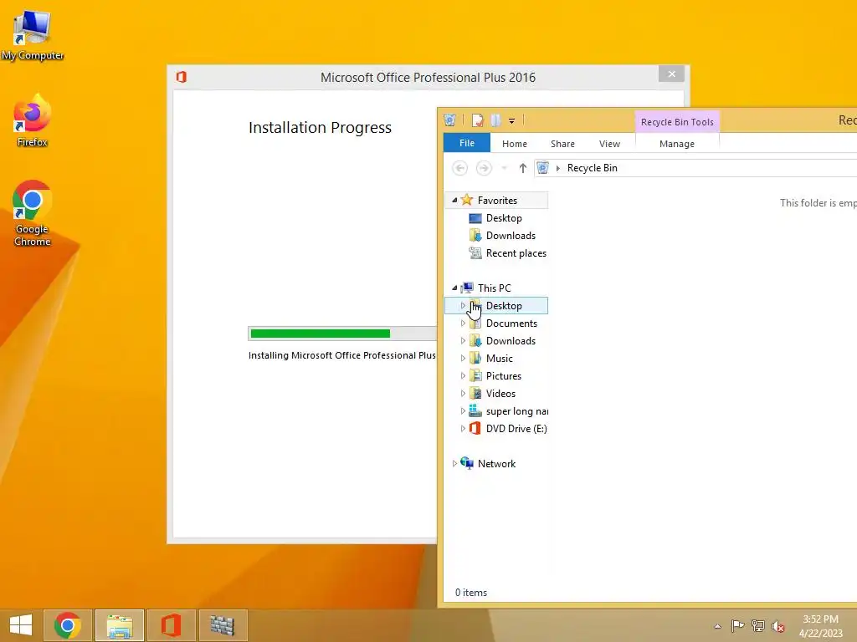The image size is (857, 642).
Task: Click the Recycle Bin icon in address bar
Action: [542, 168]
